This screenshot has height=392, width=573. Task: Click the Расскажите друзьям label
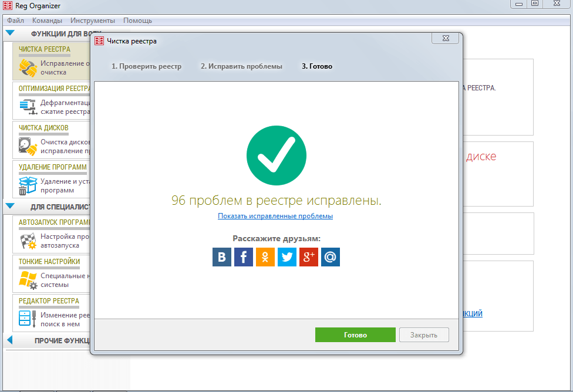tap(277, 239)
